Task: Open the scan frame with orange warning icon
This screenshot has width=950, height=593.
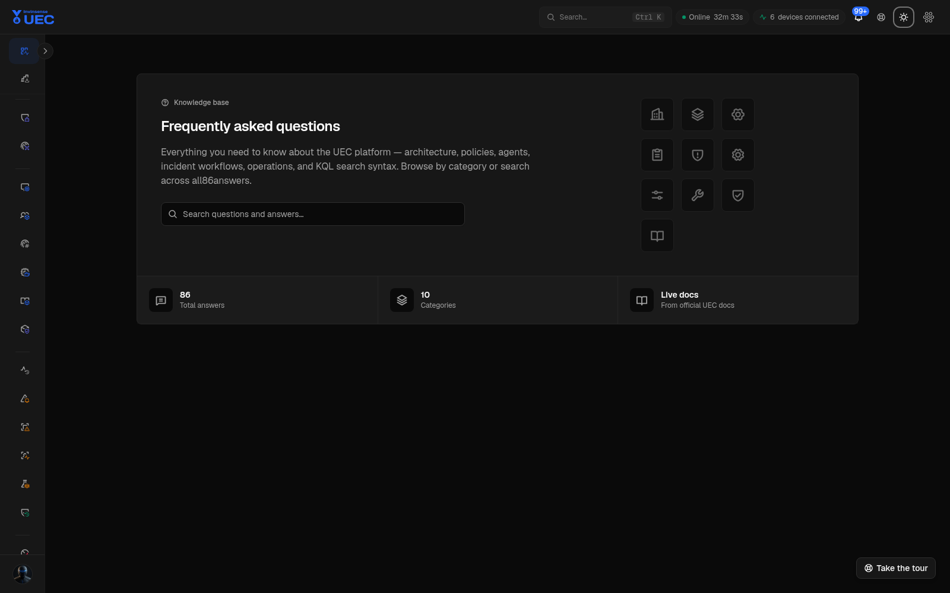Action: (24, 427)
